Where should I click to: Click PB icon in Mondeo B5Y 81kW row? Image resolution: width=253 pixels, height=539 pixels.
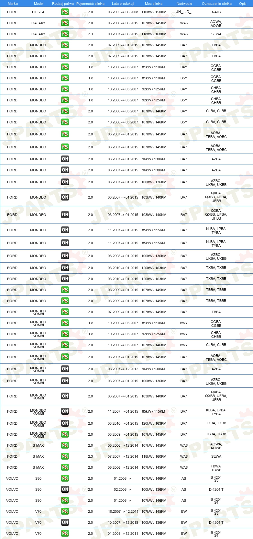(x=65, y=78)
